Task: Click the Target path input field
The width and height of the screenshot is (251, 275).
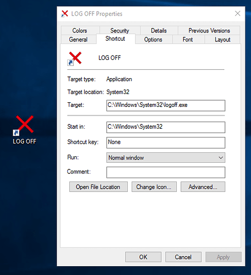Action: click(166, 106)
